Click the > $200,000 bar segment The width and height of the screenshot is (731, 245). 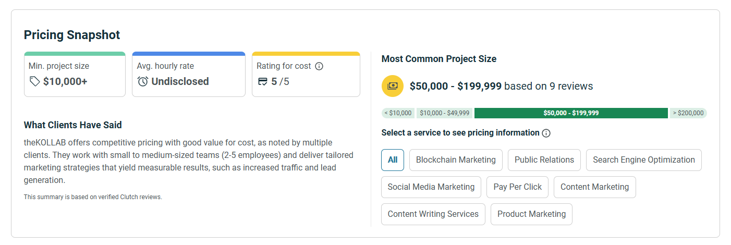[688, 113]
